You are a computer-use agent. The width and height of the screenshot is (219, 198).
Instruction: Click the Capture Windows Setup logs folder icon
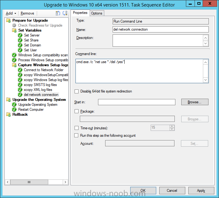click(x=14, y=65)
